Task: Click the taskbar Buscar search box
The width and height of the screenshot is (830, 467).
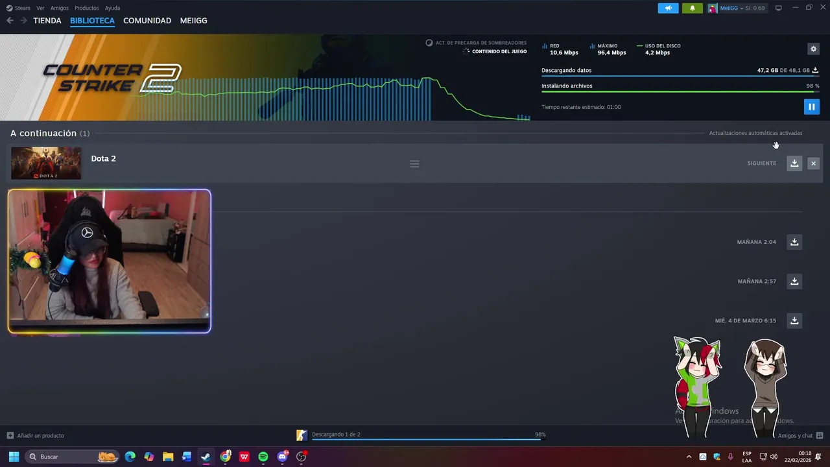Action: [73, 457]
